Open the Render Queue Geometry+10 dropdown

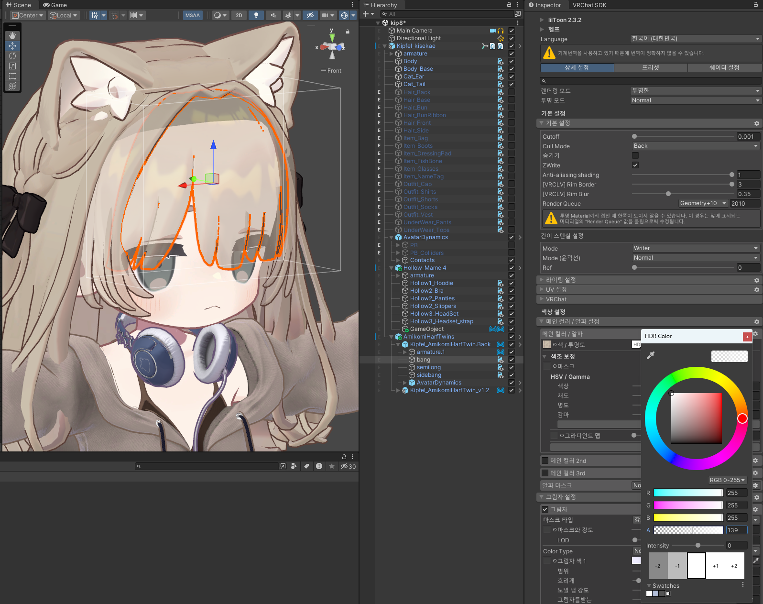(703, 203)
